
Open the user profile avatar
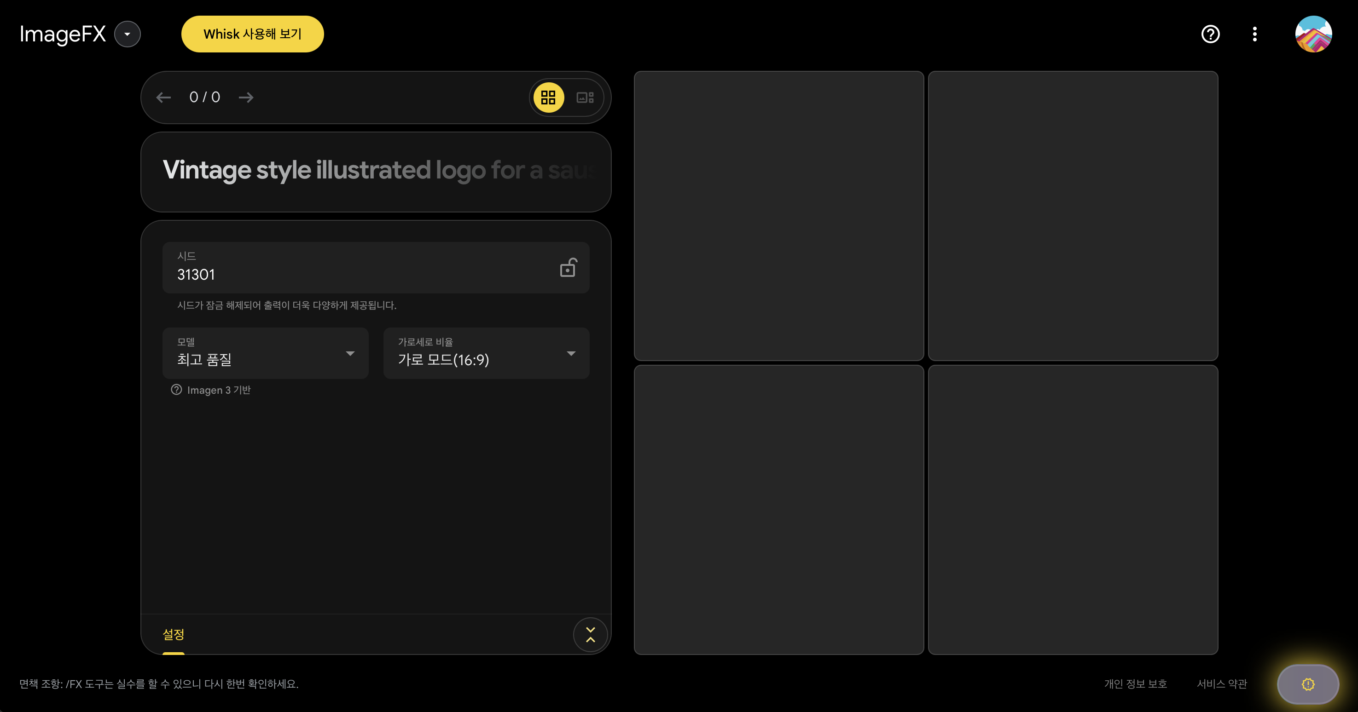[x=1313, y=34]
